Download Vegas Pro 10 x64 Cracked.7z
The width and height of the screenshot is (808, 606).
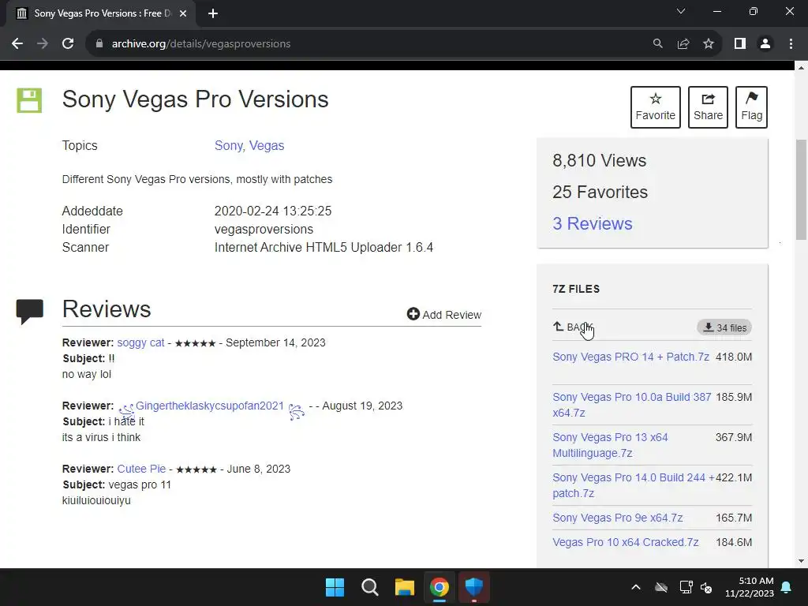click(626, 543)
